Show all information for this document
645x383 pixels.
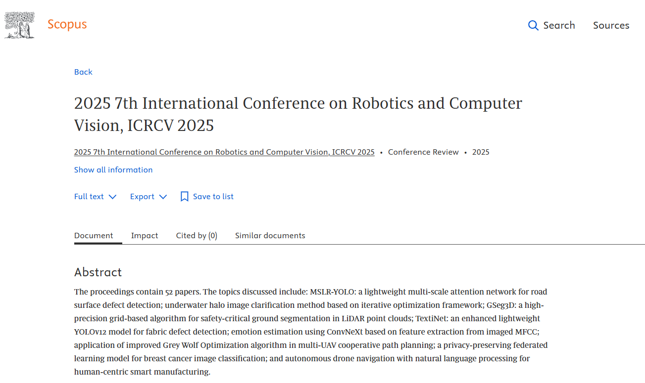click(113, 170)
